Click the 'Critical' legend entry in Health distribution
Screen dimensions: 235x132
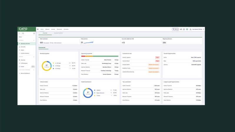click(98, 96)
